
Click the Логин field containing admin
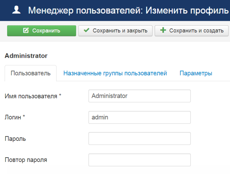click(139, 117)
